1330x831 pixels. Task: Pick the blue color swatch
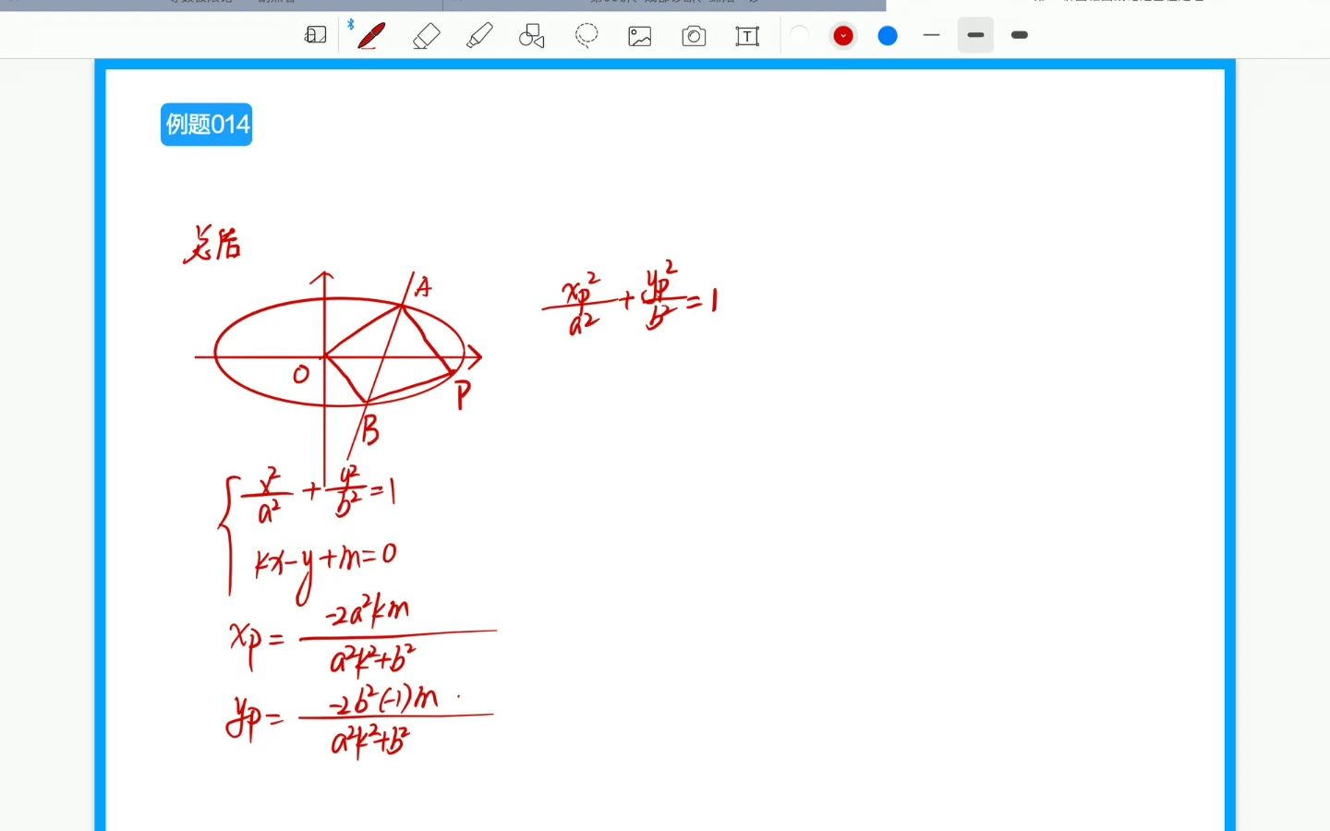tap(888, 35)
